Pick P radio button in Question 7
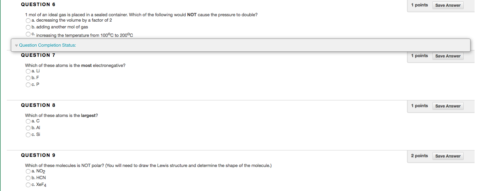Viewport: 480px width, 191px height. pyautogui.click(x=28, y=85)
